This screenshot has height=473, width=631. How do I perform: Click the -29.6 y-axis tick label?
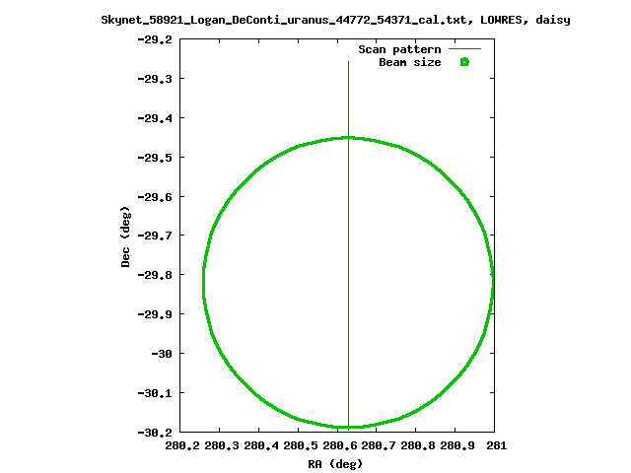155,197
